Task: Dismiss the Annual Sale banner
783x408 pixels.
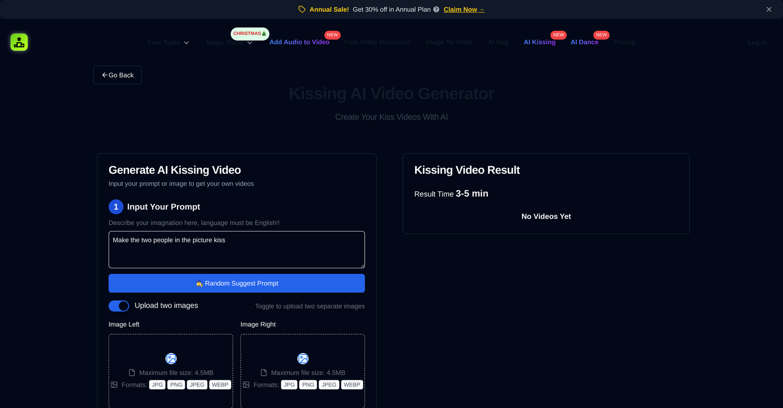Action: (x=769, y=10)
